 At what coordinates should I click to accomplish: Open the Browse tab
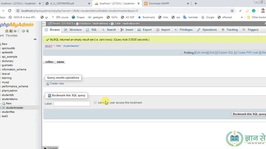click(x=52, y=30)
